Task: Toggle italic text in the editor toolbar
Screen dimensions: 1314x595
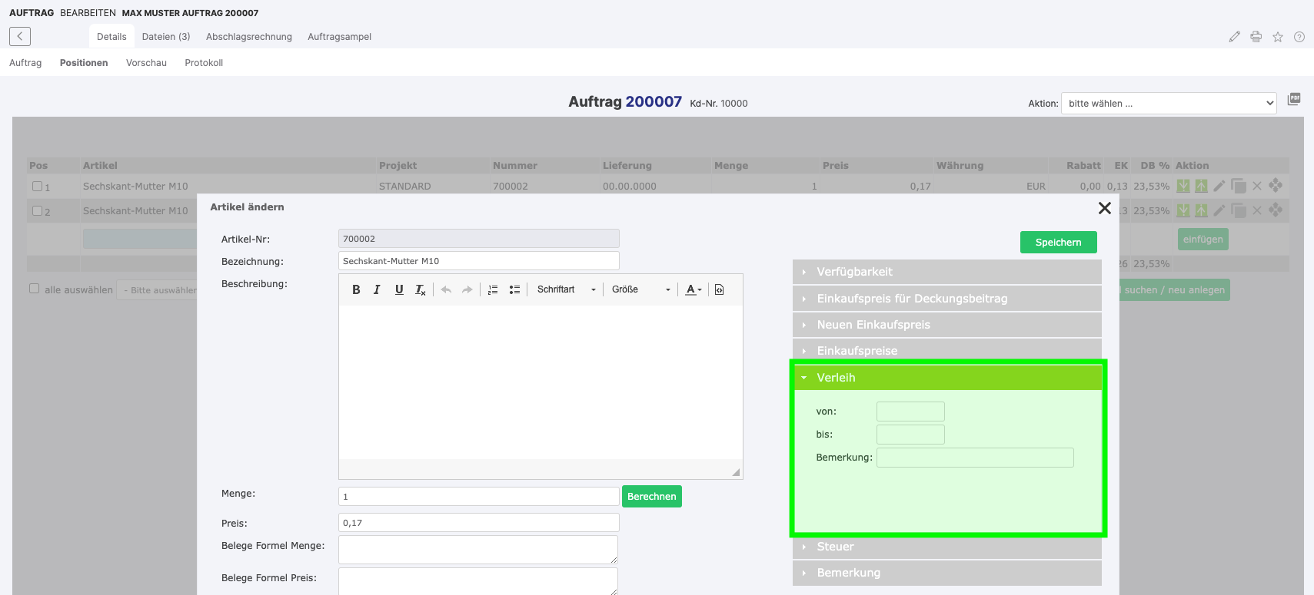Action: tap(377, 289)
